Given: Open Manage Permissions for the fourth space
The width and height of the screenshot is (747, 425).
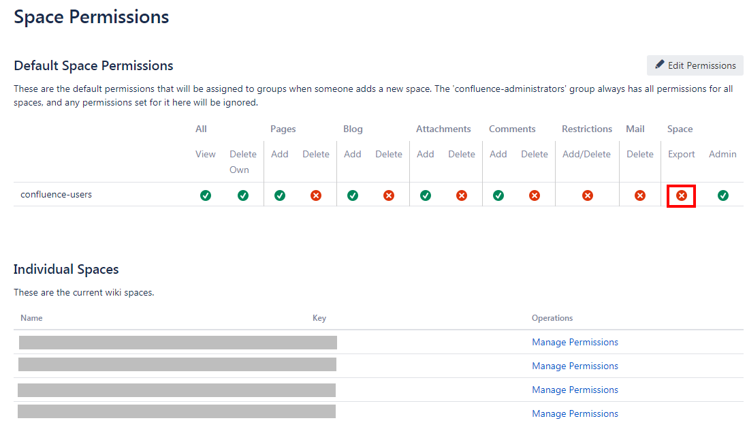Looking at the screenshot, I should pos(575,413).
